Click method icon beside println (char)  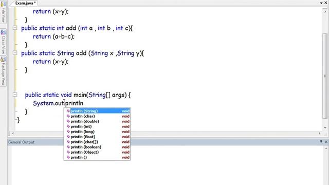pos(68,116)
